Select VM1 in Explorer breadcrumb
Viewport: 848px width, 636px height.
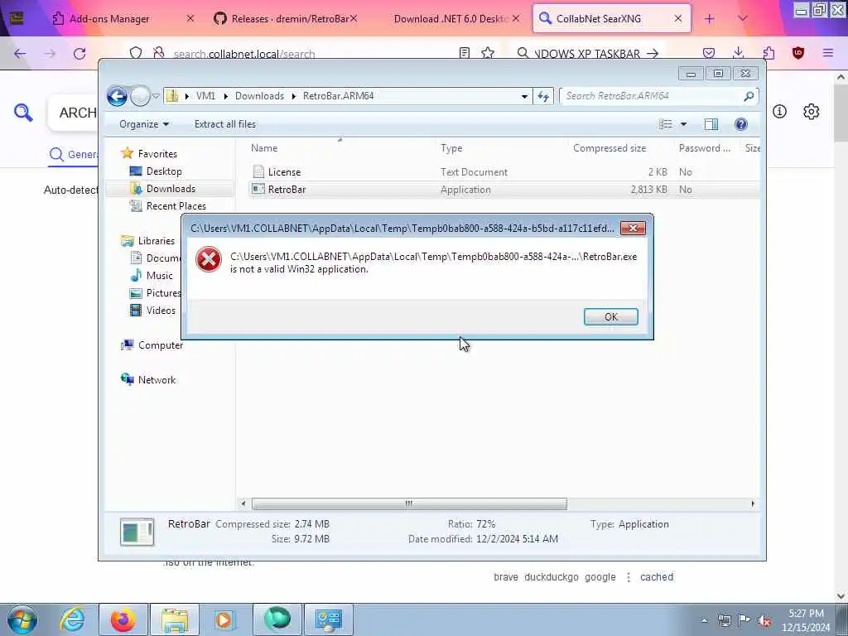[x=205, y=96]
